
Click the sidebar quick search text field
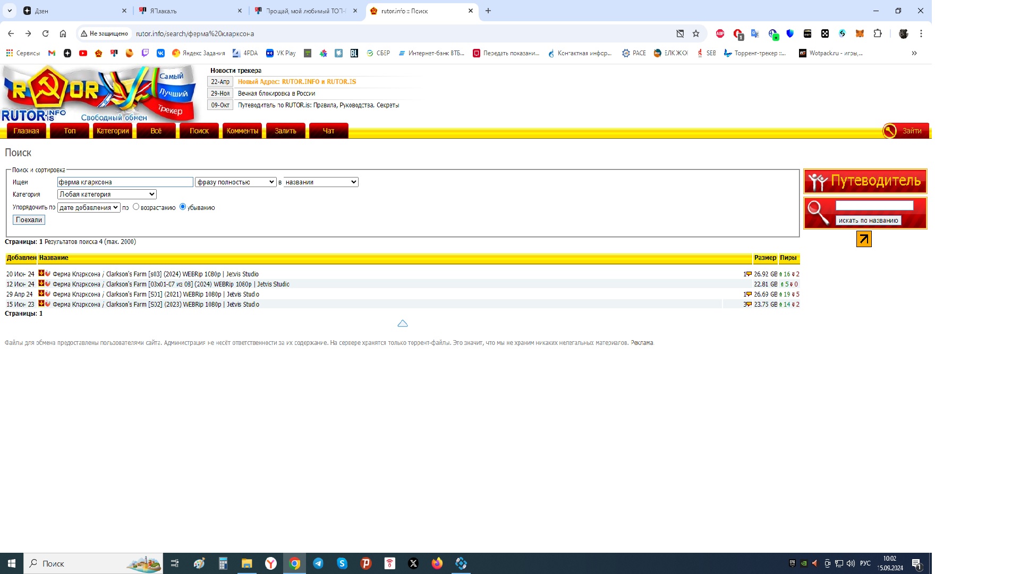[x=874, y=206]
